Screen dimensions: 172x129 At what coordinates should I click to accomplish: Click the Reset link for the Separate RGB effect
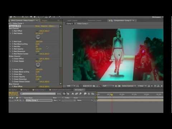(x=37, y=26)
